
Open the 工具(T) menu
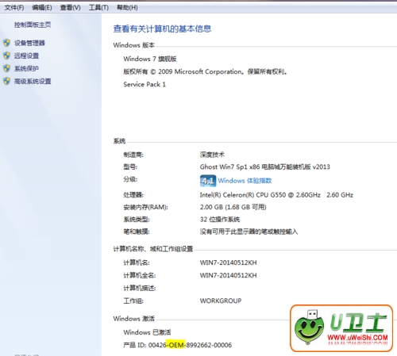coord(98,8)
